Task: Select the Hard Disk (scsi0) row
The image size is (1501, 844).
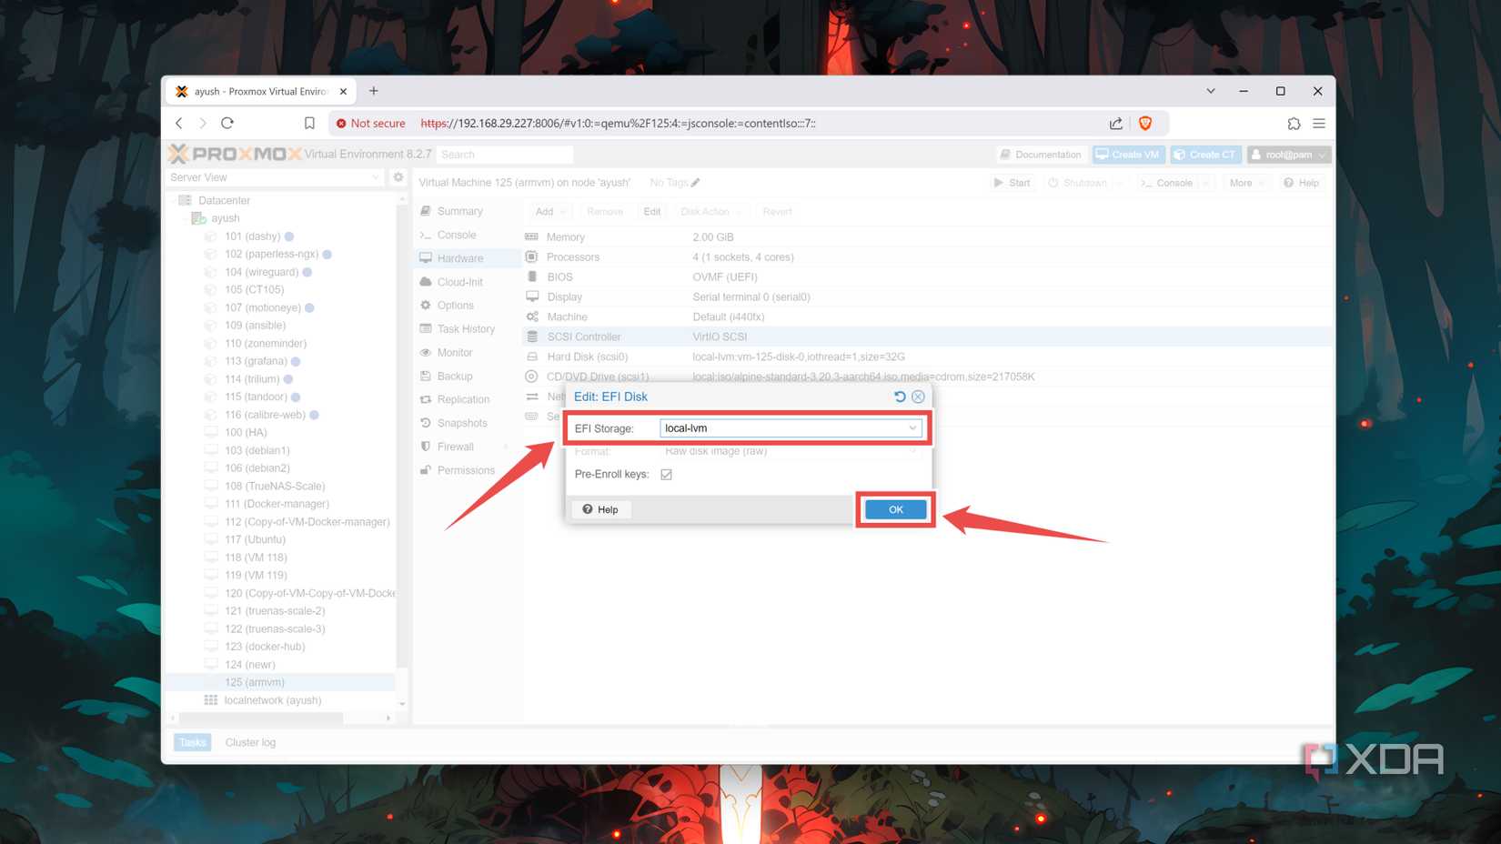Action: tap(928, 357)
